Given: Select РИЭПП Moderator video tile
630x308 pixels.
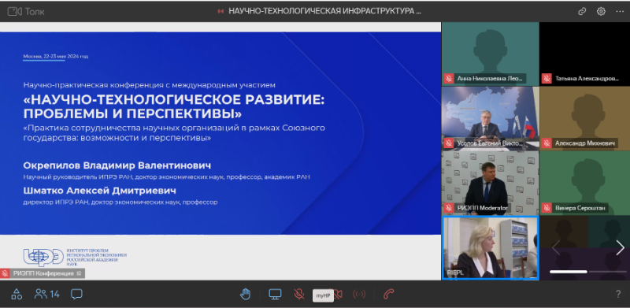Looking at the screenshot, I should click(490, 184).
